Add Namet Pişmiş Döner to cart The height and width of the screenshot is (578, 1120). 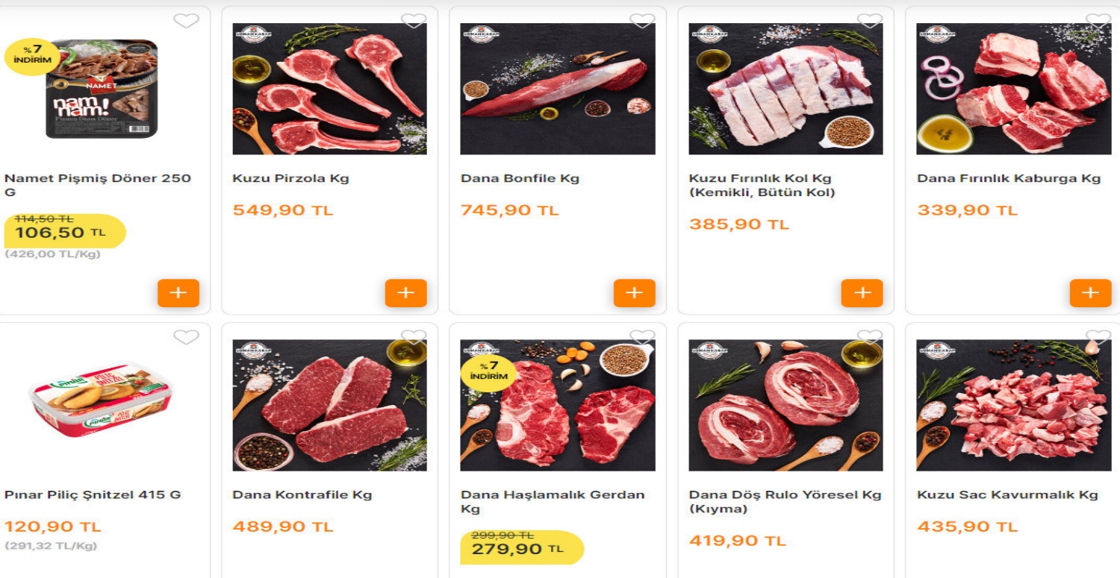178,293
